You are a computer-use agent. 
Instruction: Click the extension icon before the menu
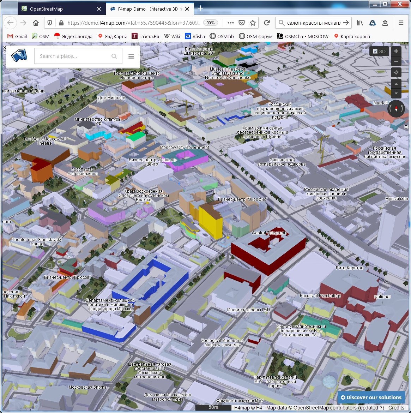point(385,23)
